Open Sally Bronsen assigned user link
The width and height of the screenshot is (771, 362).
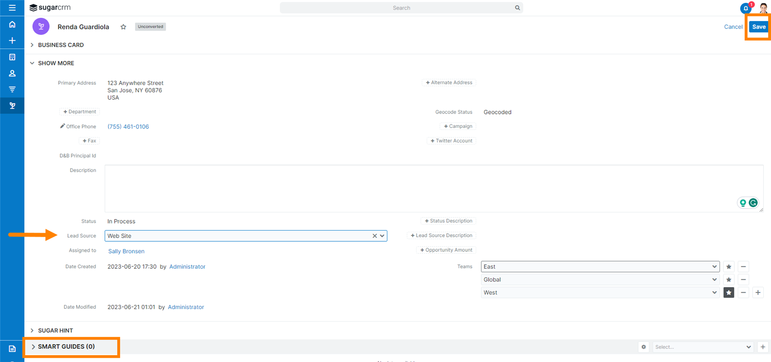[x=126, y=251]
